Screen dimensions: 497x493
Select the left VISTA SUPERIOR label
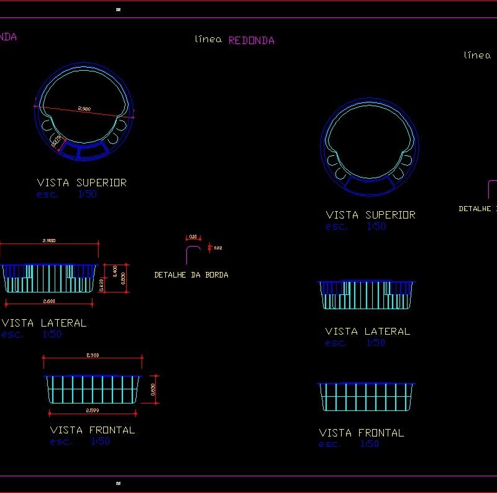[81, 183]
